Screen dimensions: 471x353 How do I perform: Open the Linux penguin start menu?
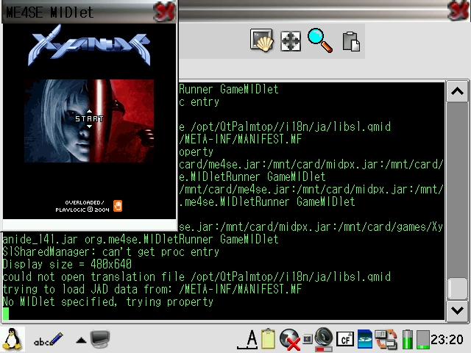(x=13, y=339)
